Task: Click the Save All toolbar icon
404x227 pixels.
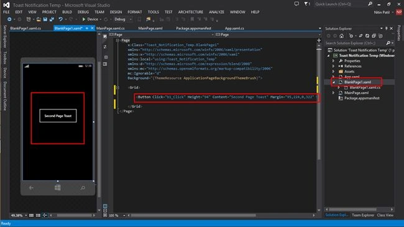Action: click(52, 19)
